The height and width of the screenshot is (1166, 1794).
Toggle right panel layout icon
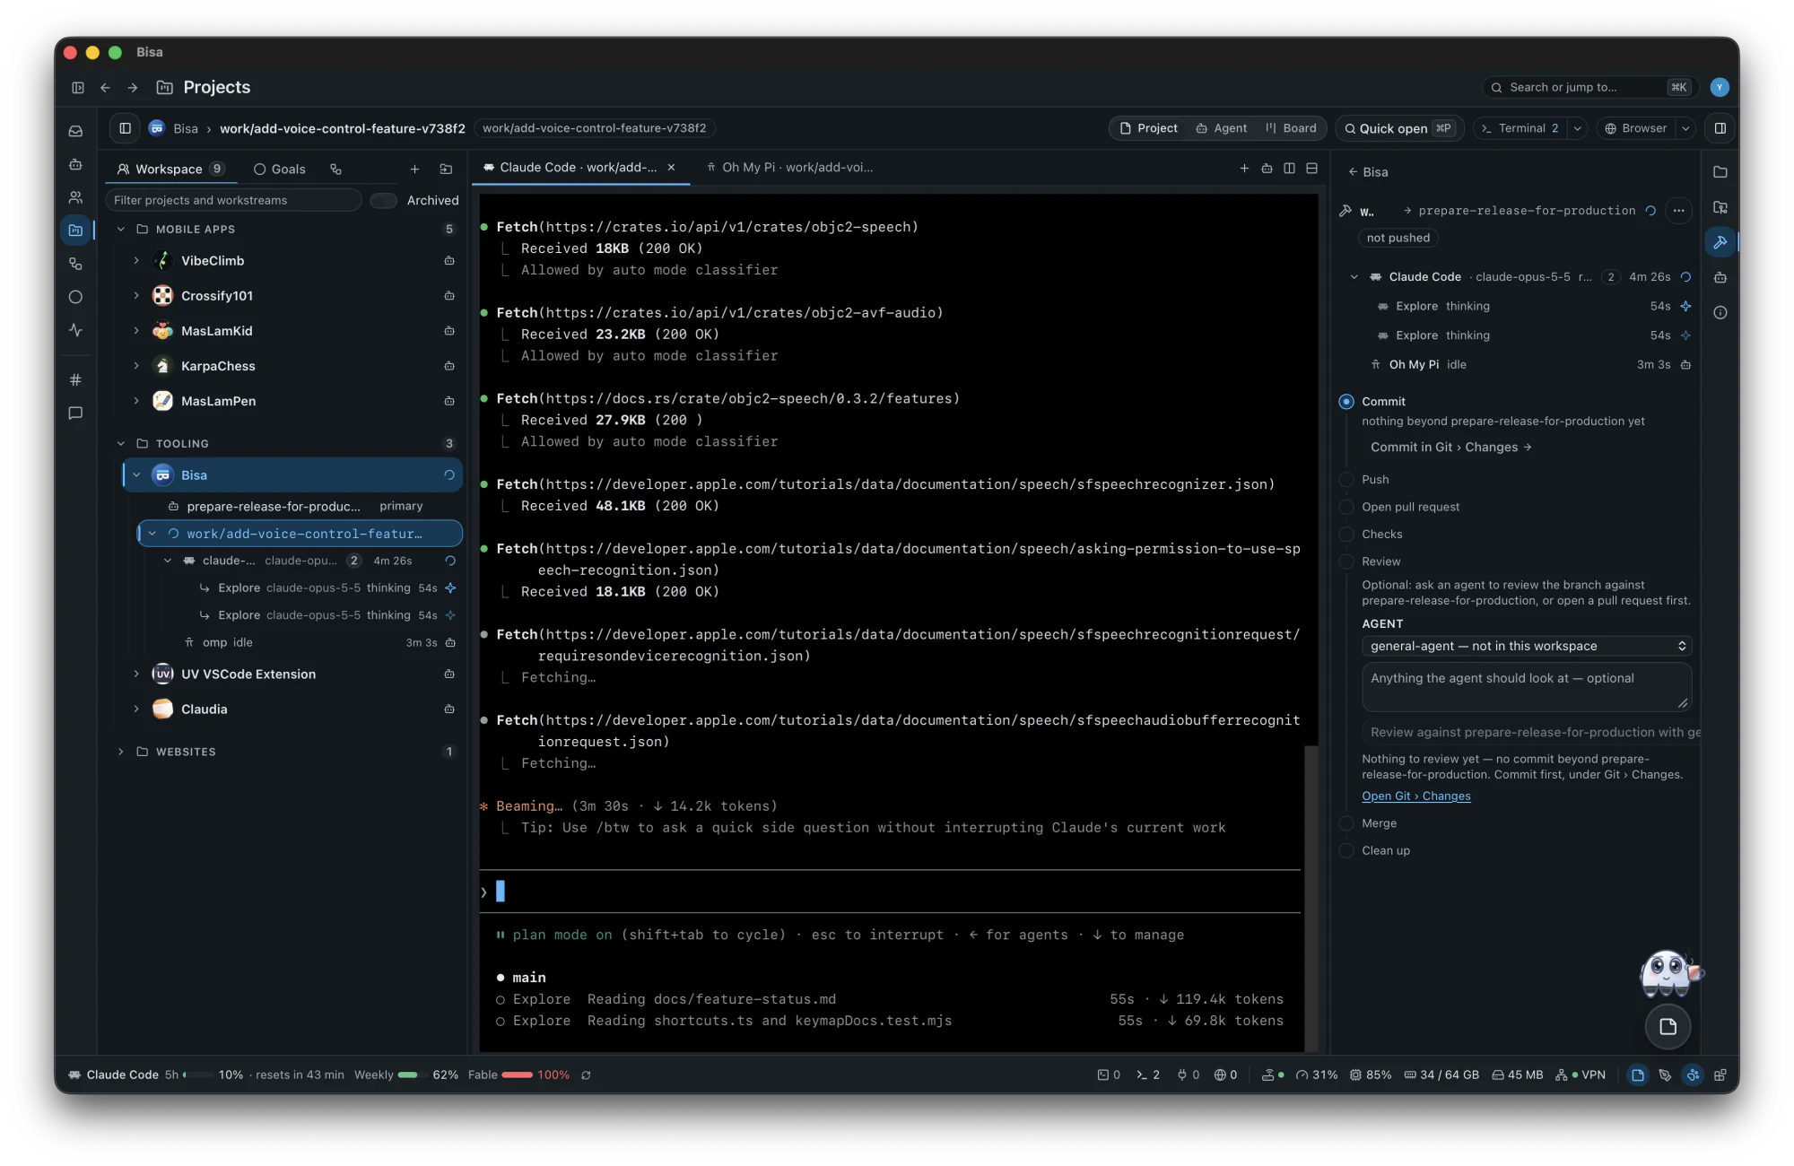tap(1720, 128)
